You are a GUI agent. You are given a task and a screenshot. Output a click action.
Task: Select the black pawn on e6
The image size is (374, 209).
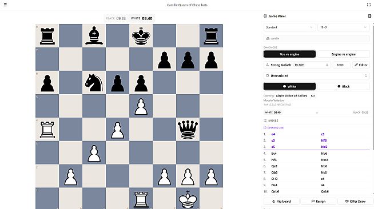141,83
